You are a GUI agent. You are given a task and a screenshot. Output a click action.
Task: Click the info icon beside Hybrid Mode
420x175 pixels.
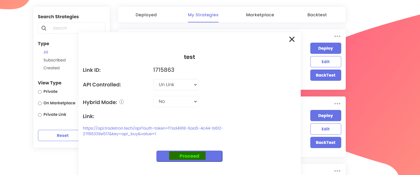tap(122, 102)
